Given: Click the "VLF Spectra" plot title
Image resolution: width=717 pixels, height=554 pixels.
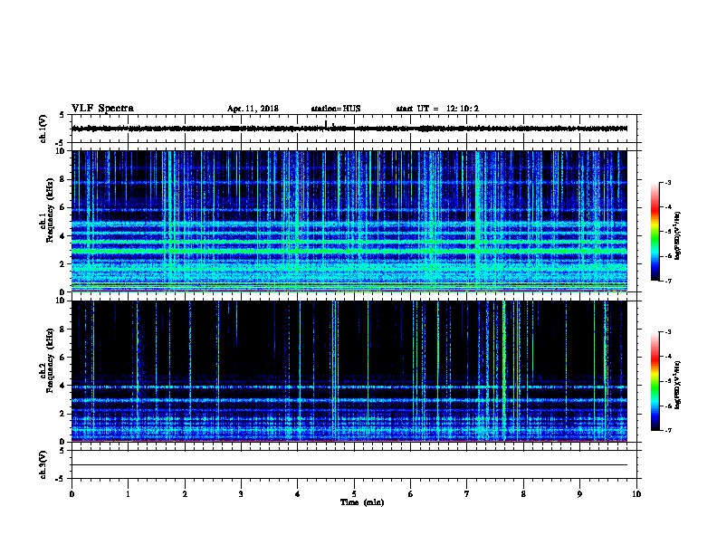Looking at the screenshot, I should click(102, 109).
